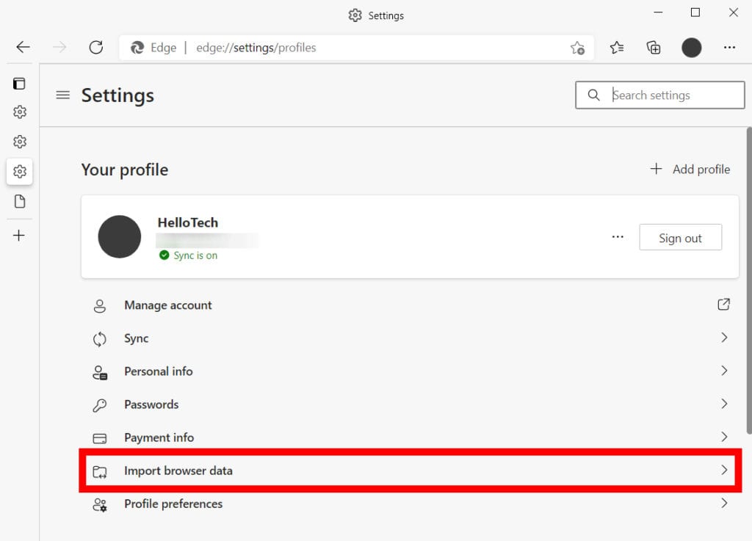Minimize the Settings window
The image size is (752, 541).
658,12
